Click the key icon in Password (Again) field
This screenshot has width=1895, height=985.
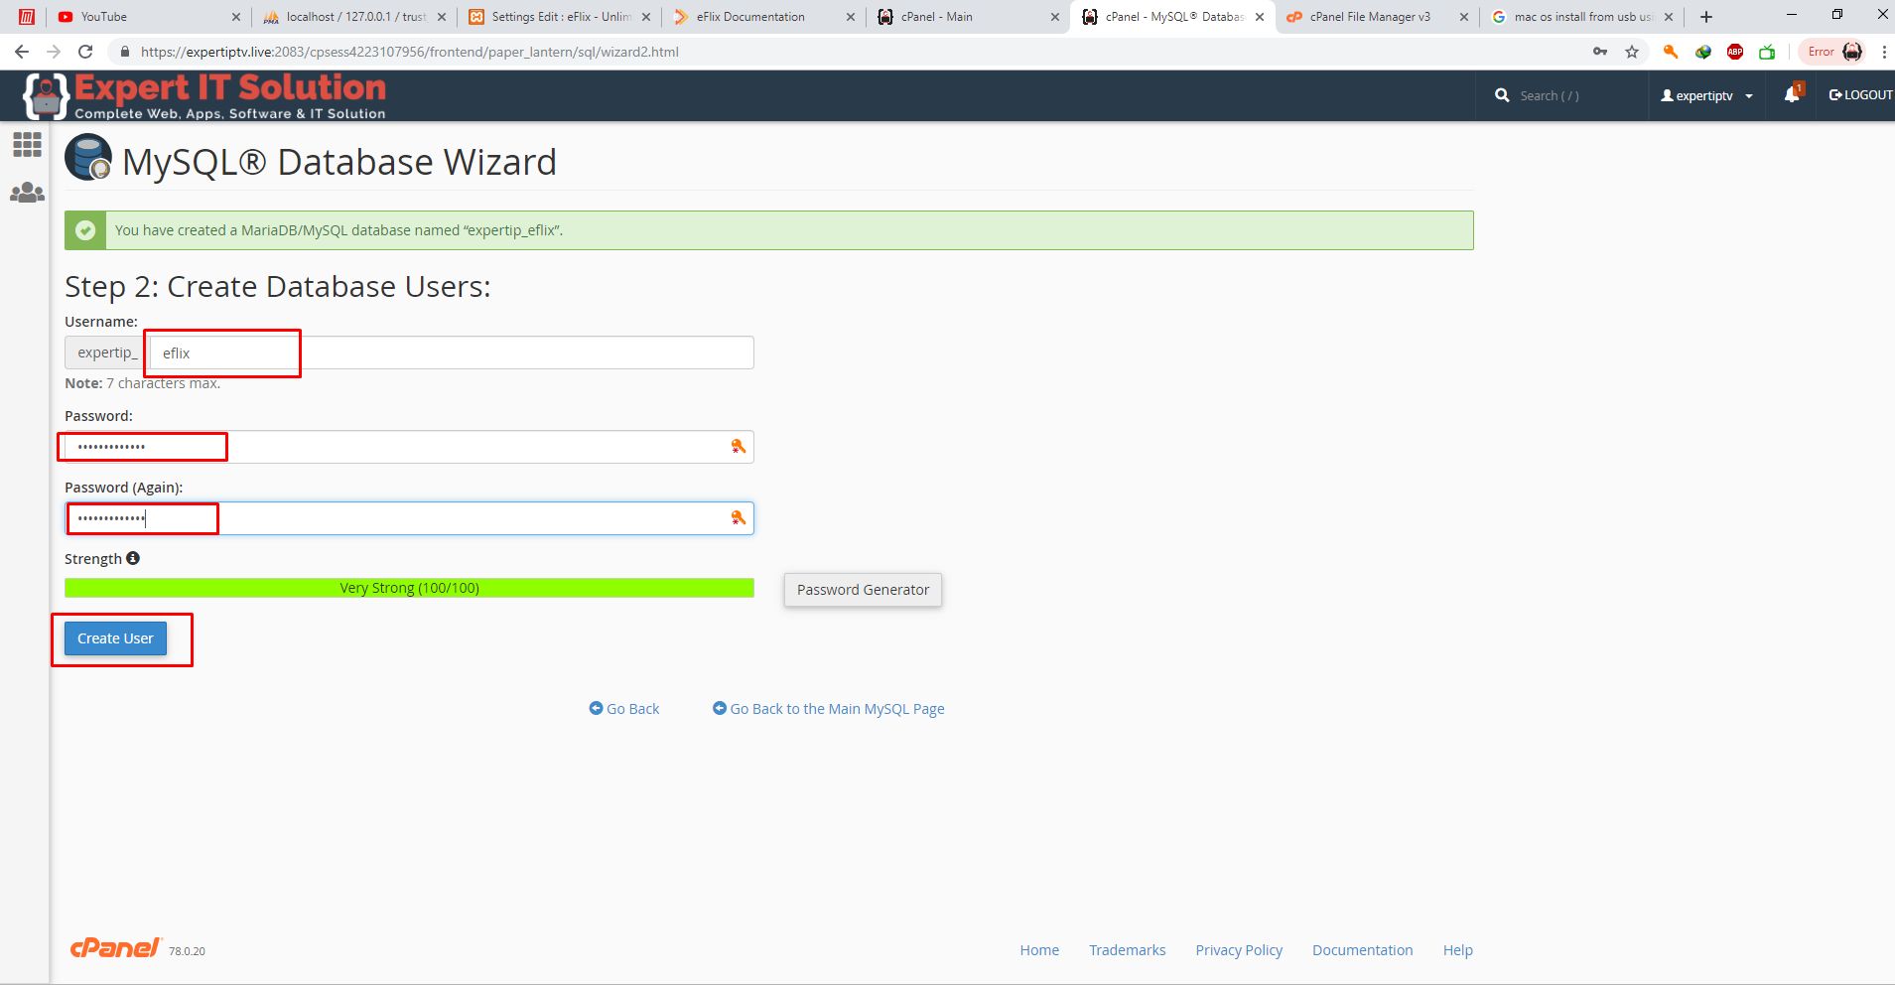coord(738,518)
